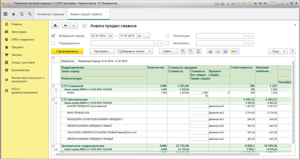Open the calendar icon in the title bar
Image resolution: width=300 pixels, height=159 pixels.
tap(250, 3)
